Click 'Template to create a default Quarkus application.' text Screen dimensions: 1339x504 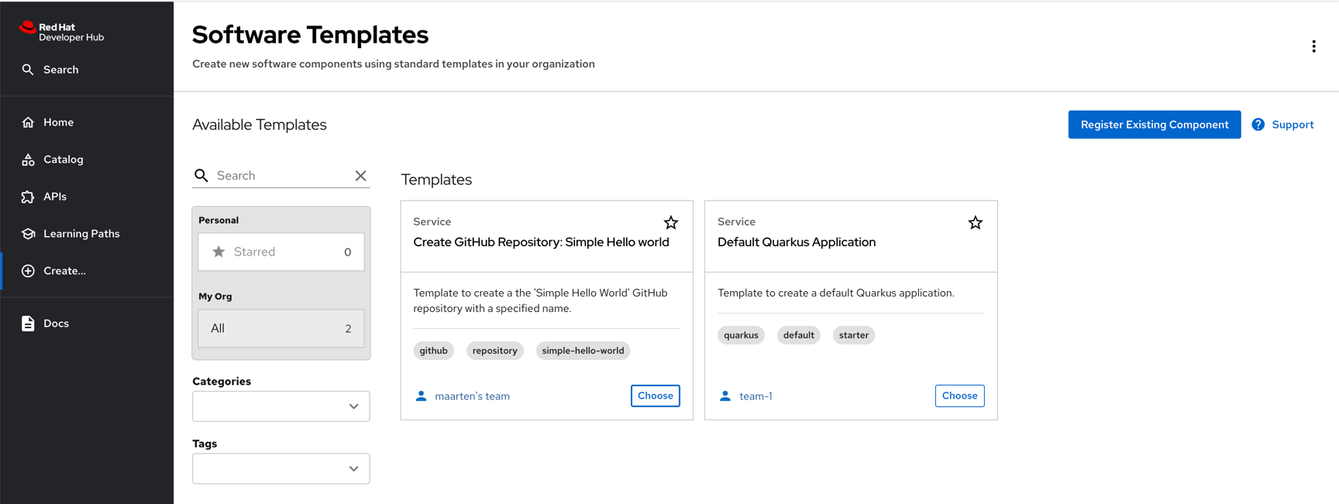[836, 293]
